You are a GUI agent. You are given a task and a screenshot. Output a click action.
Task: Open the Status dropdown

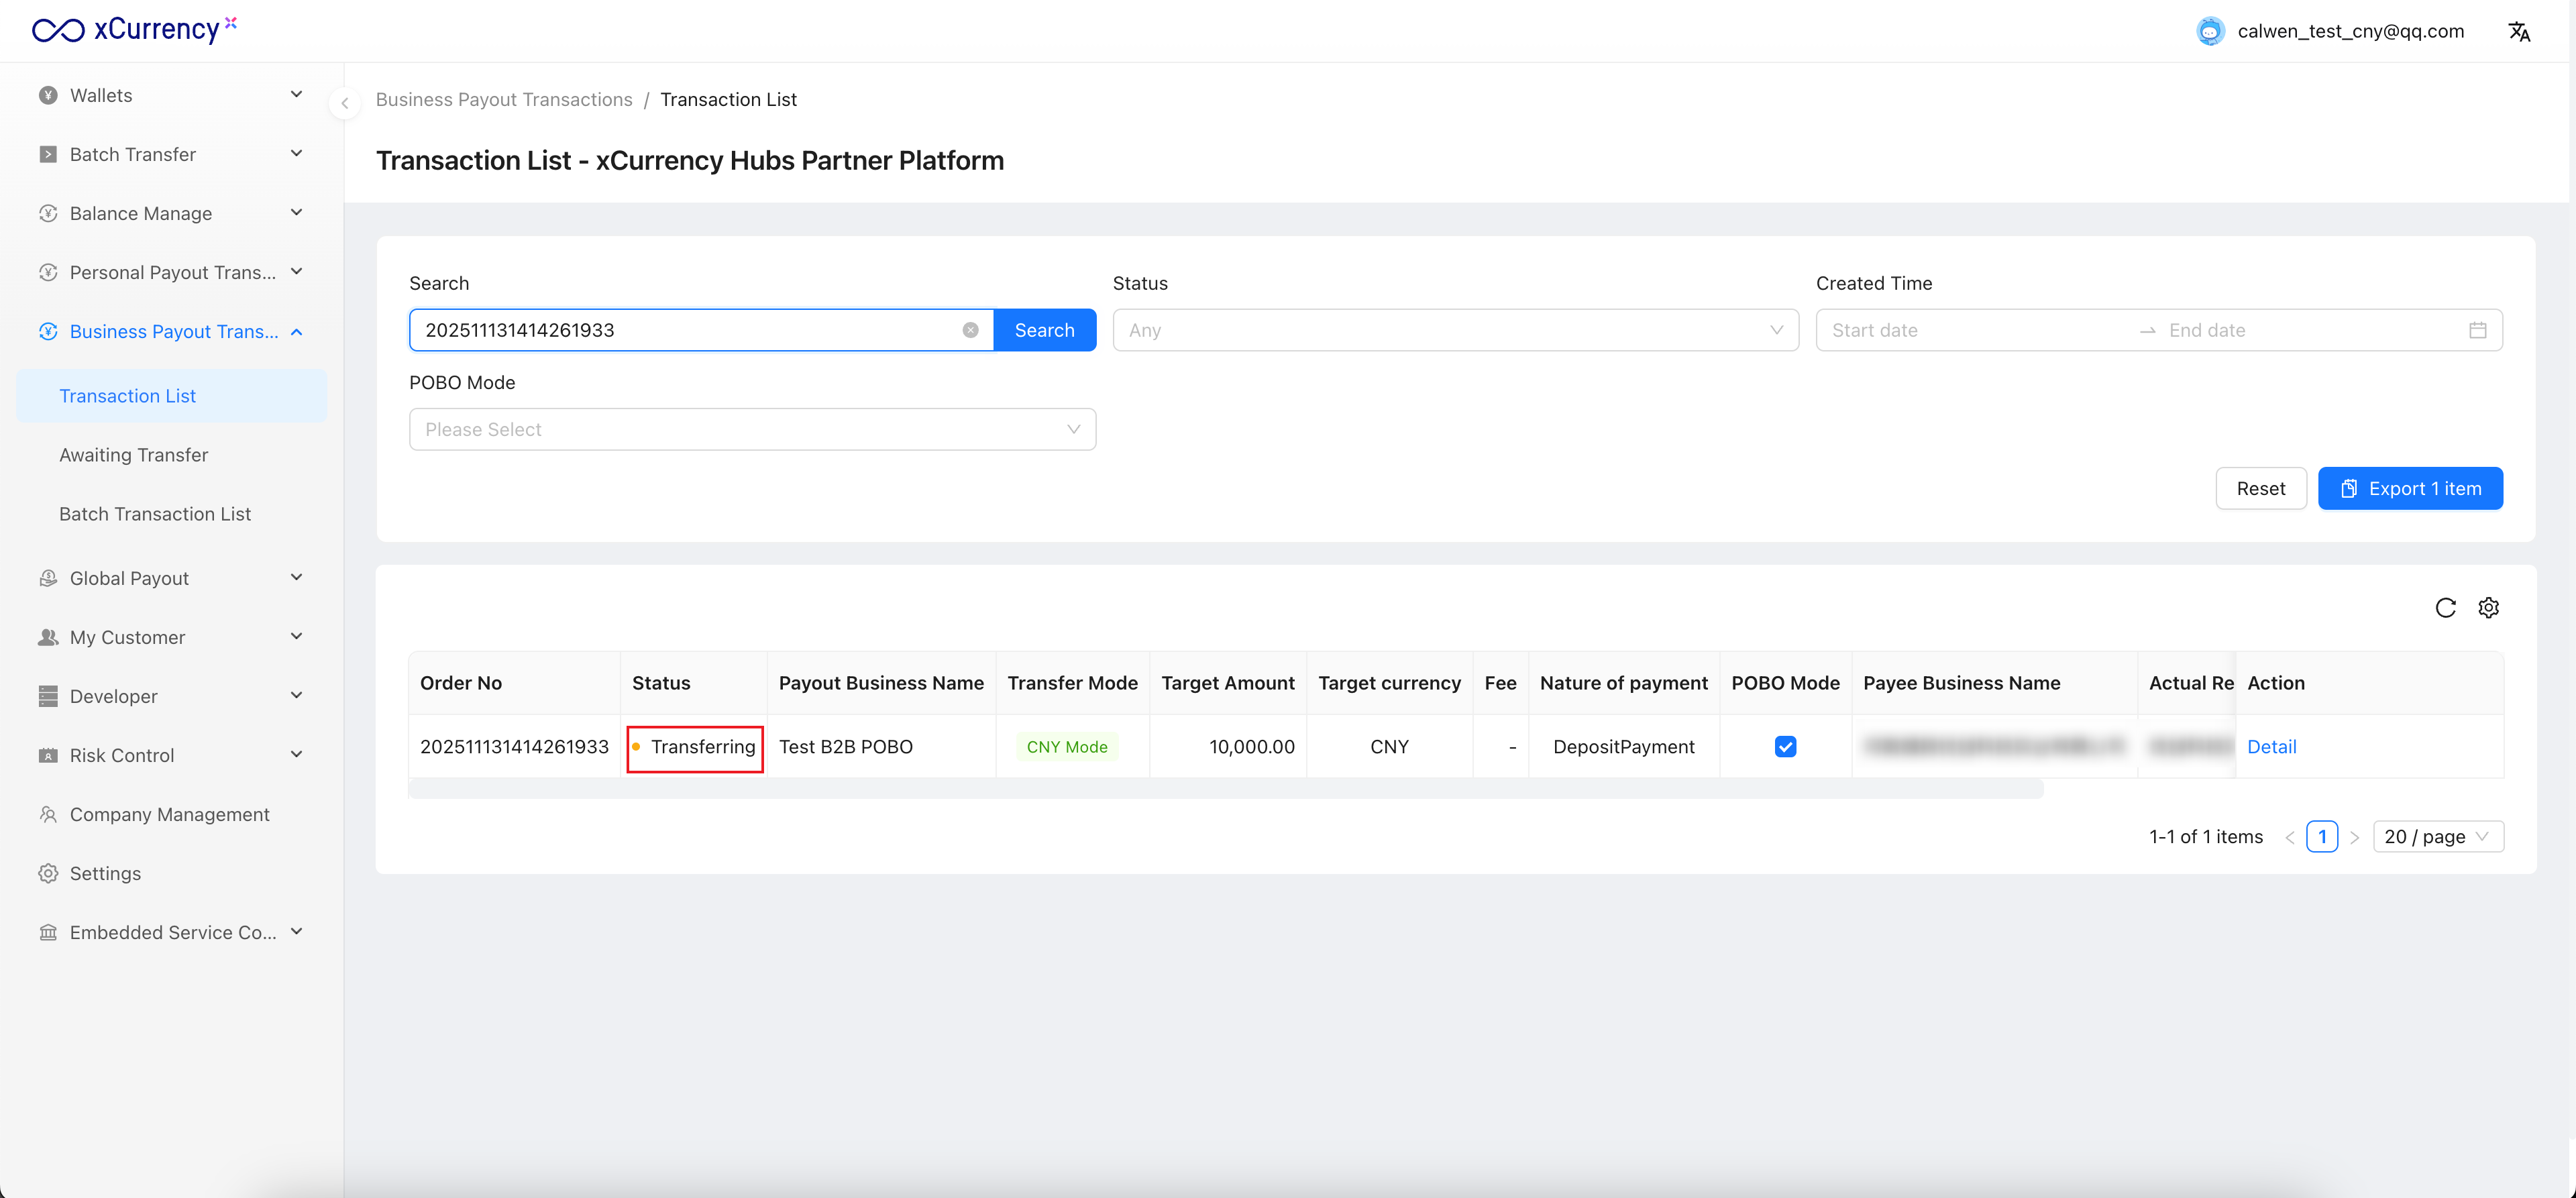click(x=1455, y=330)
